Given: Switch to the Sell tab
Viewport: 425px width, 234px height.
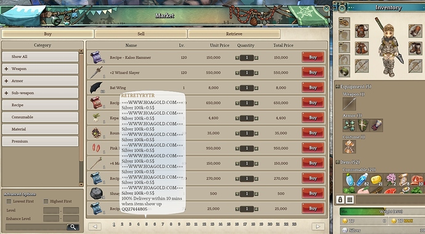Looking at the screenshot, I should (x=141, y=34).
